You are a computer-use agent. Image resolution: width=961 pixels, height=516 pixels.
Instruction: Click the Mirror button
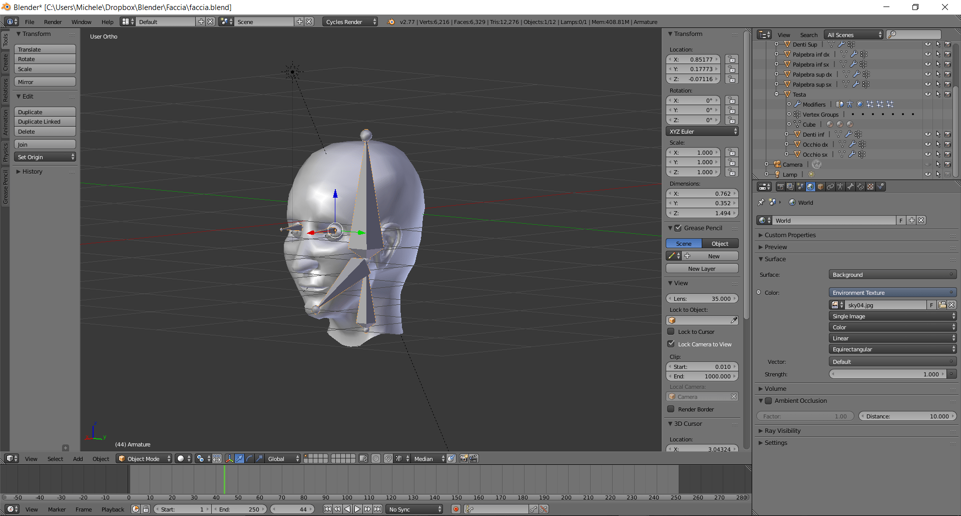point(45,82)
